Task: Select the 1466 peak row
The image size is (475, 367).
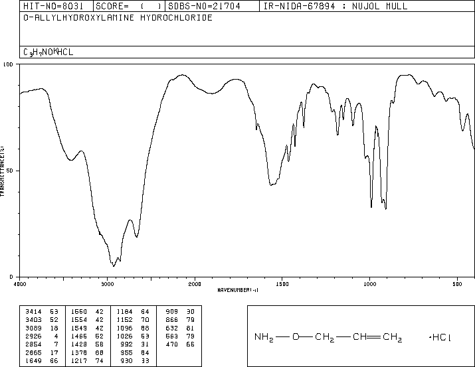Action: click(87, 336)
